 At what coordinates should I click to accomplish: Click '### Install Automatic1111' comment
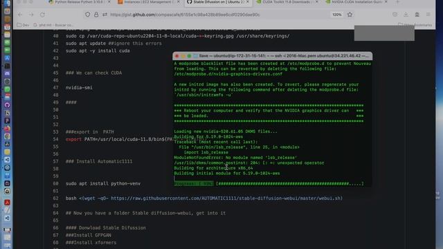tap(99, 161)
